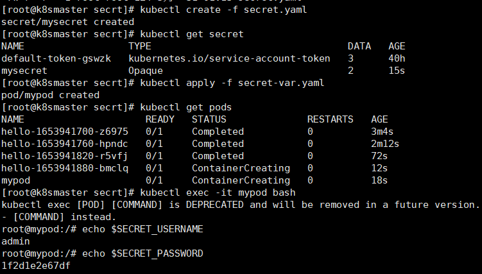Click the 'kubectl apply -f secret-var.yaml' command
This screenshot has width=482, height=274.
pyautogui.click(x=232, y=83)
